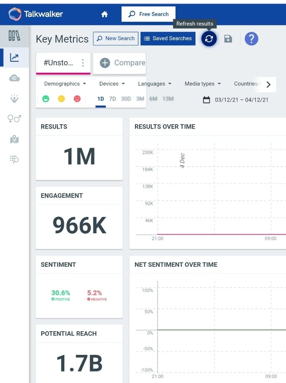Select the 13M time range

point(168,99)
